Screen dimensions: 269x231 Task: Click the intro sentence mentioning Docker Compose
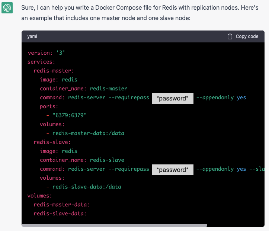[140, 13]
